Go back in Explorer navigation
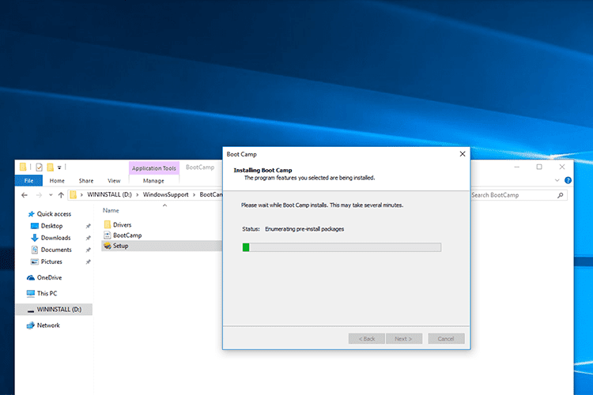Image resolution: width=593 pixels, height=395 pixels. pos(25,195)
